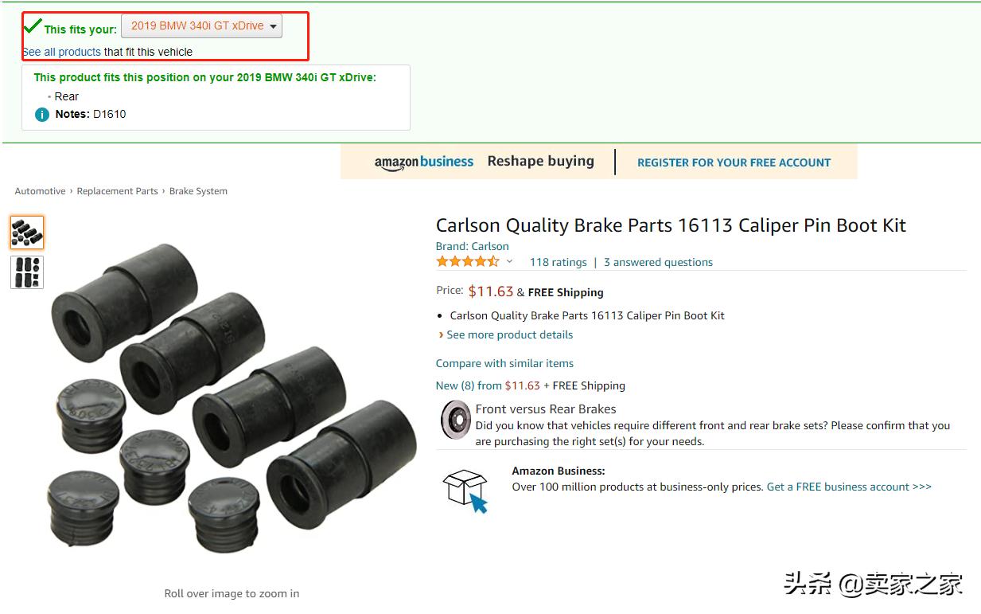Open the 118 ratings link
Screen dimensions: 981x614
[x=558, y=262]
